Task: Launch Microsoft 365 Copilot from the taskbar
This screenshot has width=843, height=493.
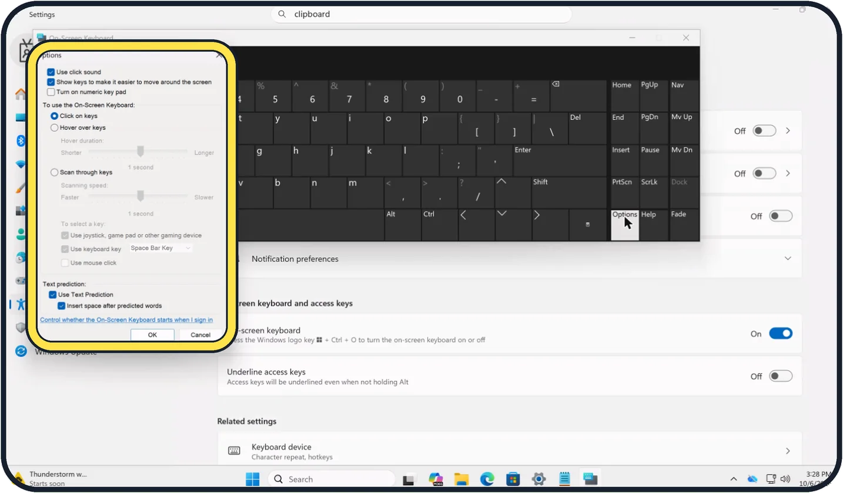Action: (x=436, y=479)
